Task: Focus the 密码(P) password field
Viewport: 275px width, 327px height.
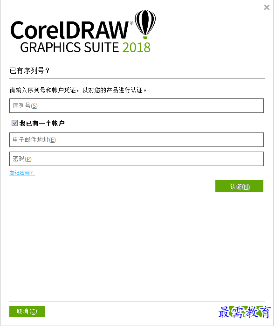Action: click(137, 159)
